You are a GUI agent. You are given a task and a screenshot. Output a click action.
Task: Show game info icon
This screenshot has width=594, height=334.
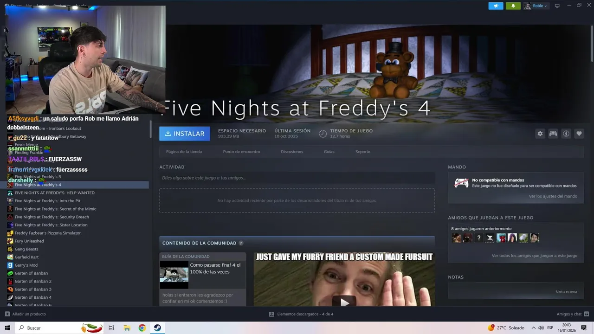point(566,134)
